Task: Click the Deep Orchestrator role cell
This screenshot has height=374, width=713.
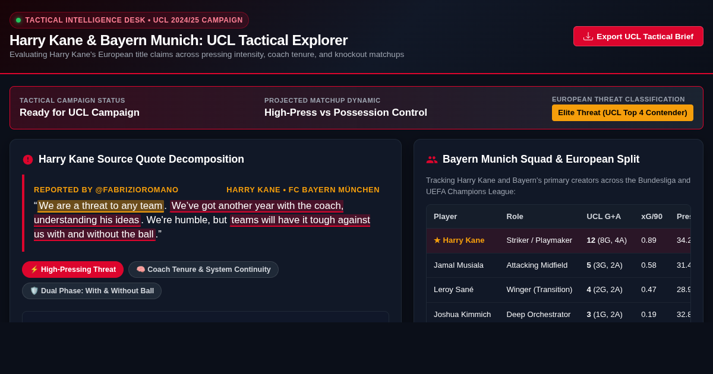Action: point(538,315)
